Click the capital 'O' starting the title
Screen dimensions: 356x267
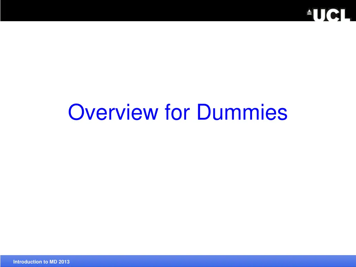(x=75, y=113)
